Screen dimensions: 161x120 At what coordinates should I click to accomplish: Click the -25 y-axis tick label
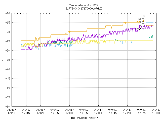coord(8,41)
